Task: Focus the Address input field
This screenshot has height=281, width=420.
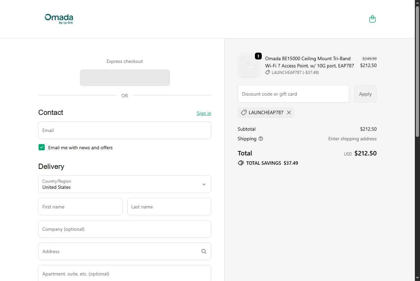Action: coord(125,251)
